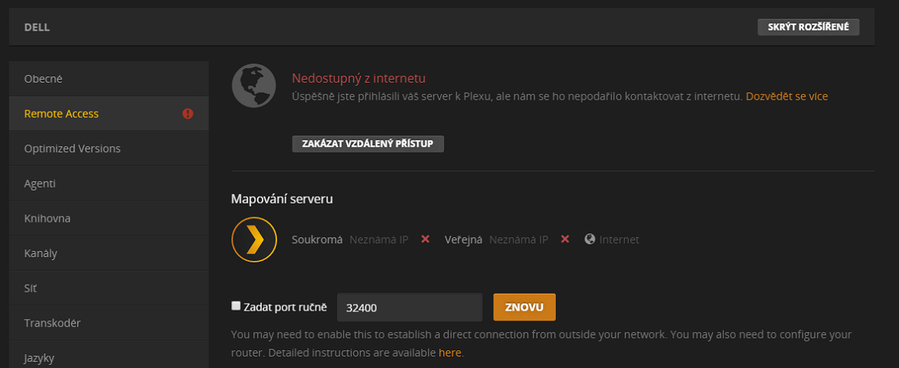Click ZAKÁZAT VZDÁLENÝ PŘÍSTUP button
This screenshot has height=368, width=899.
tap(368, 144)
